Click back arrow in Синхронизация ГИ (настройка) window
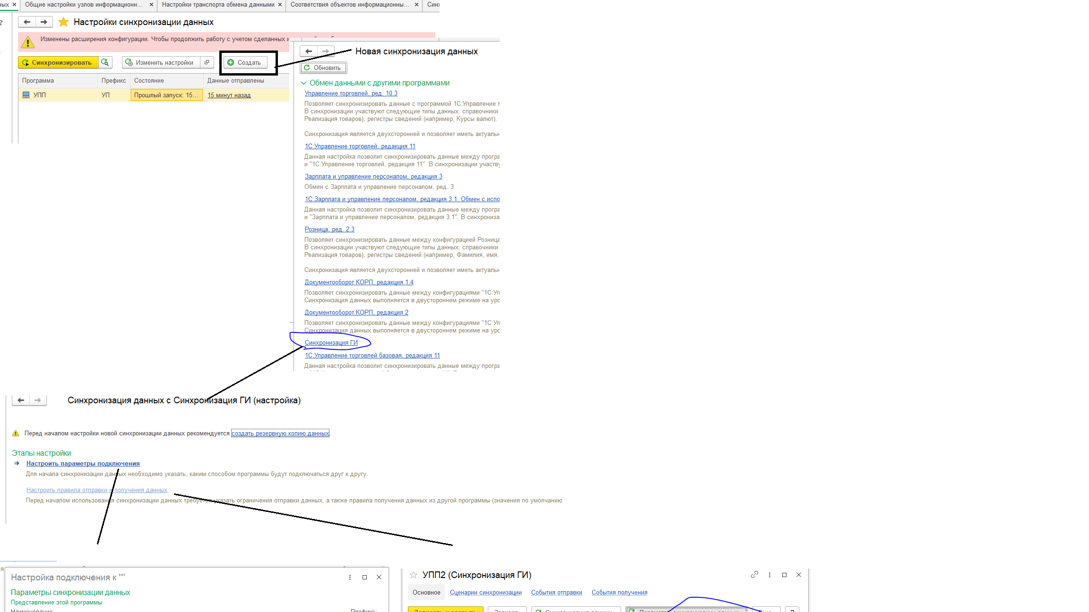This screenshot has width=1089, height=612. pos(21,400)
